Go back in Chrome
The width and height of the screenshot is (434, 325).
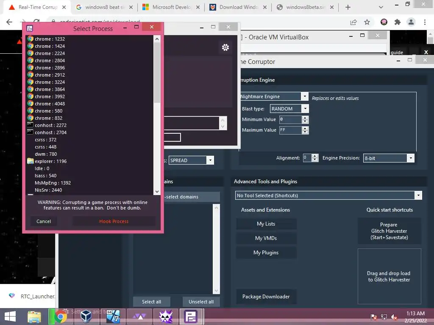9,22
